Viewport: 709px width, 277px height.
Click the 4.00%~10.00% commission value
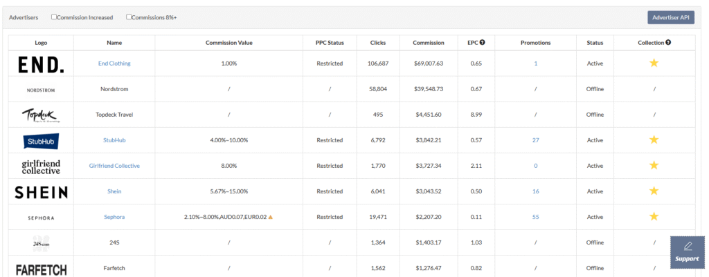pos(229,140)
